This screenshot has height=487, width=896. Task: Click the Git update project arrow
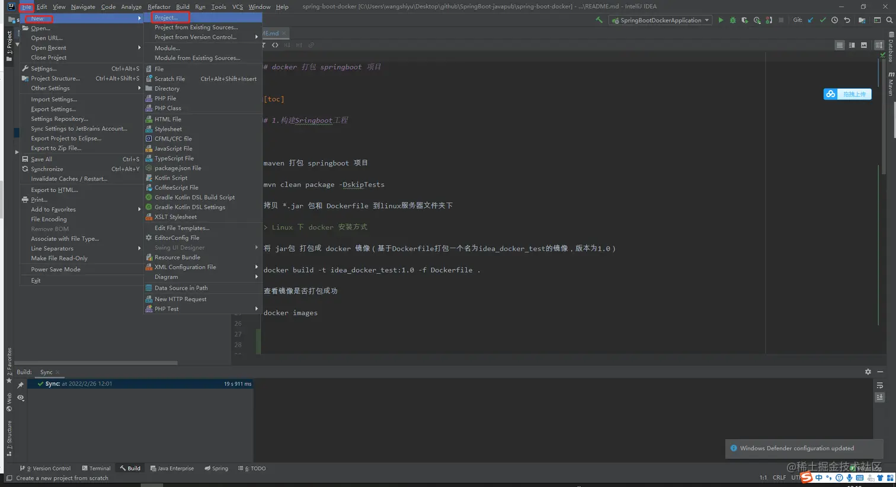click(x=811, y=20)
